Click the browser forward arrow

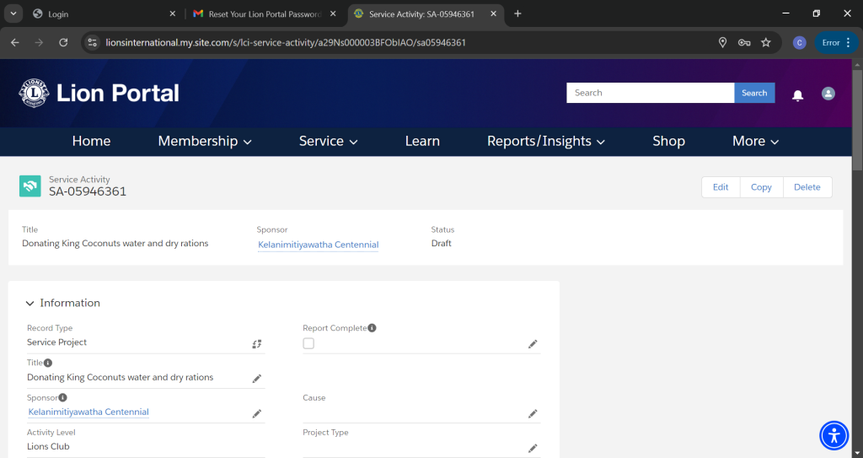tap(39, 42)
